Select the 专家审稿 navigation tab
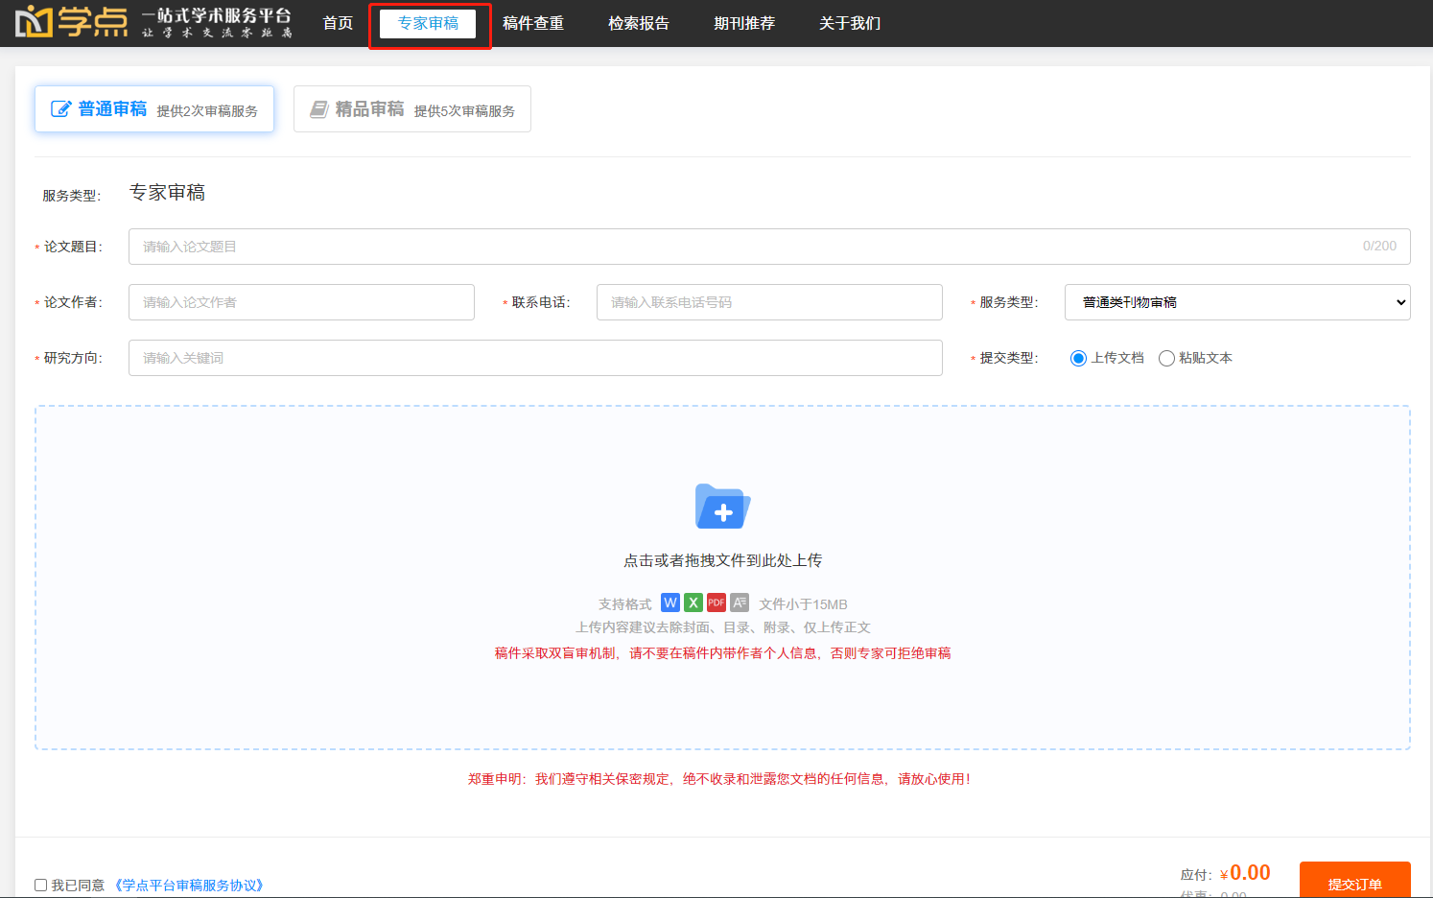Image resolution: width=1433 pixels, height=898 pixels. [428, 23]
